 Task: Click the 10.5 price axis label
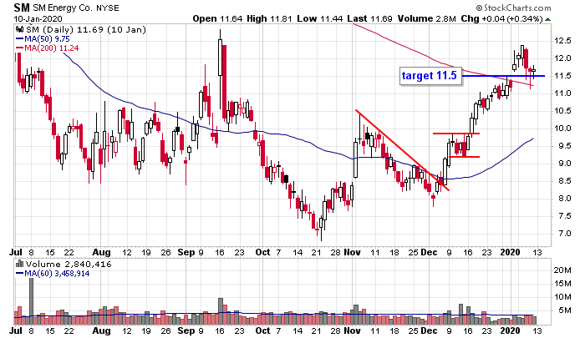click(562, 111)
